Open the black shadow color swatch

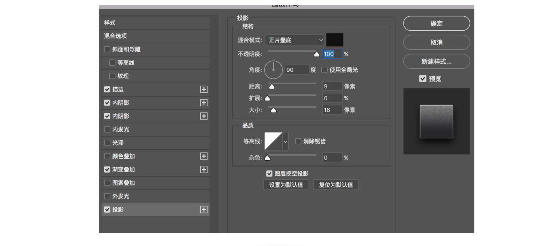pyautogui.click(x=335, y=40)
